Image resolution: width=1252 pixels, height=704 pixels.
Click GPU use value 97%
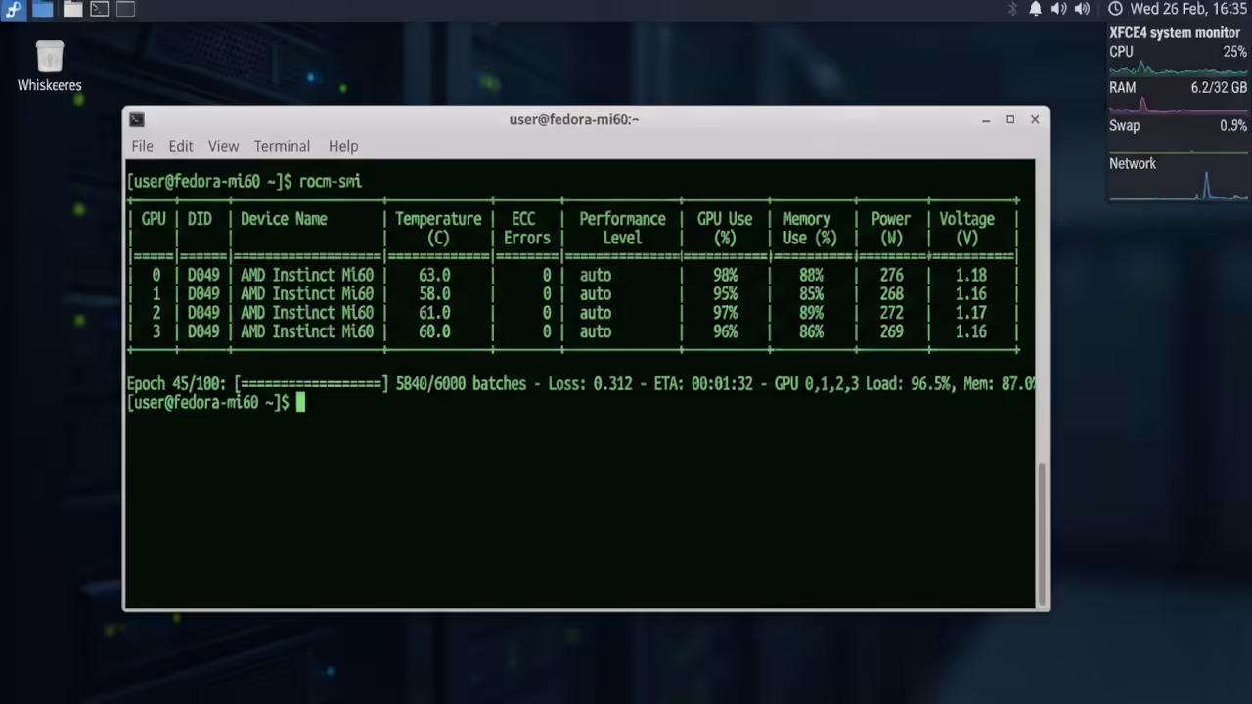[725, 313]
